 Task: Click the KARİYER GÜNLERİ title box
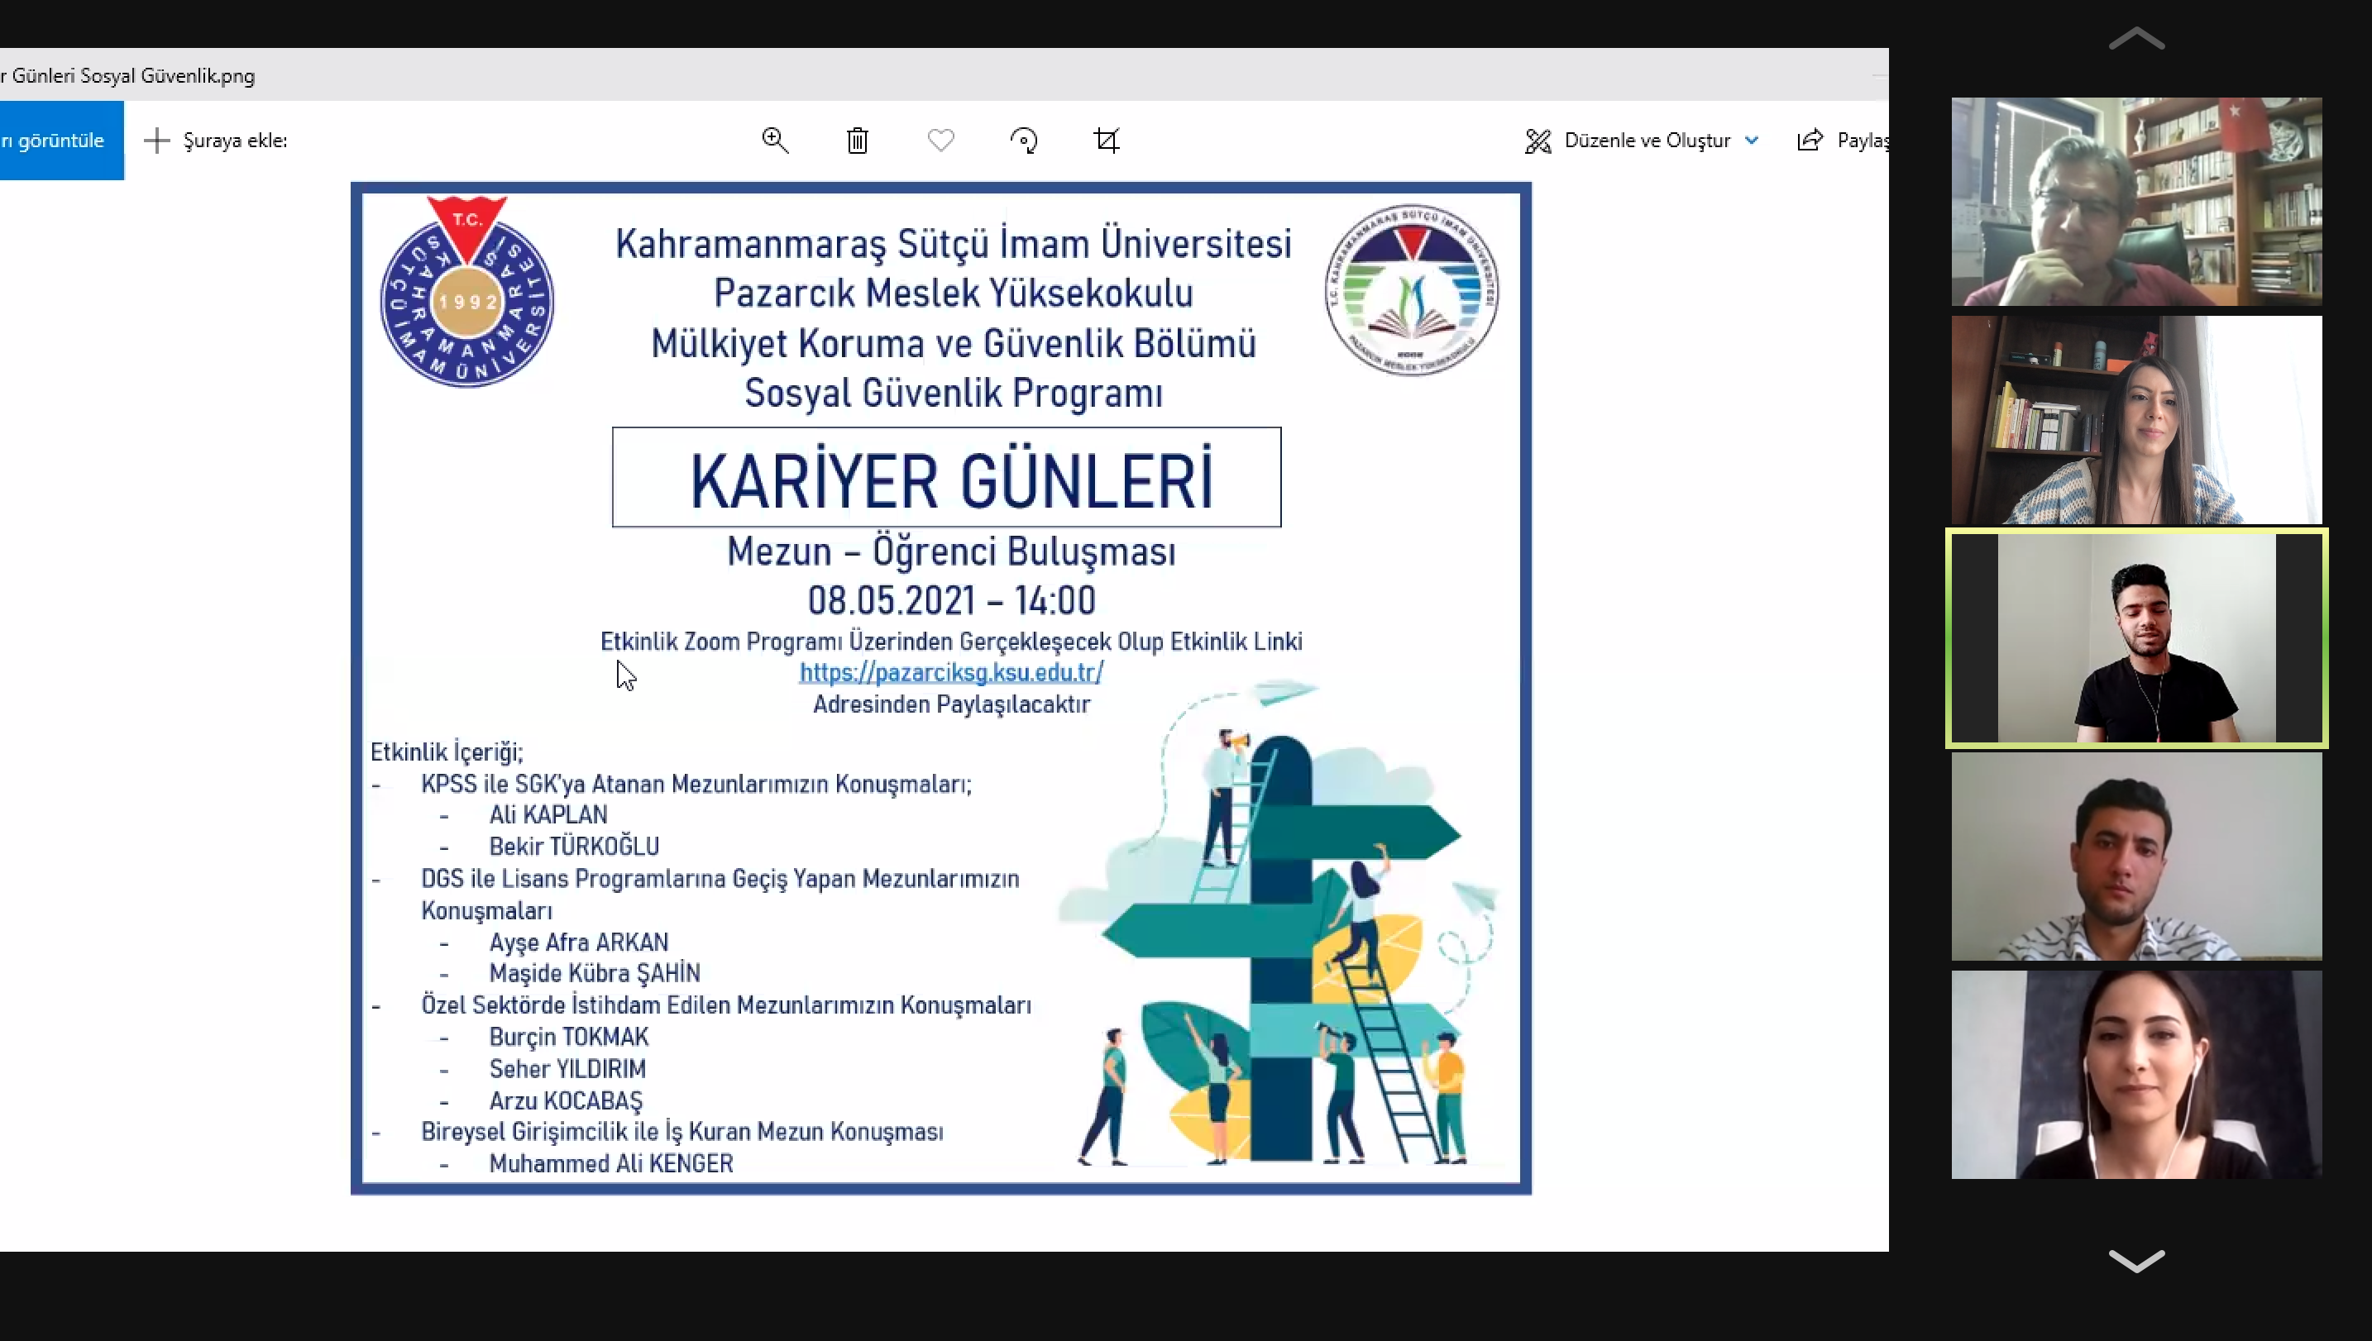[946, 478]
